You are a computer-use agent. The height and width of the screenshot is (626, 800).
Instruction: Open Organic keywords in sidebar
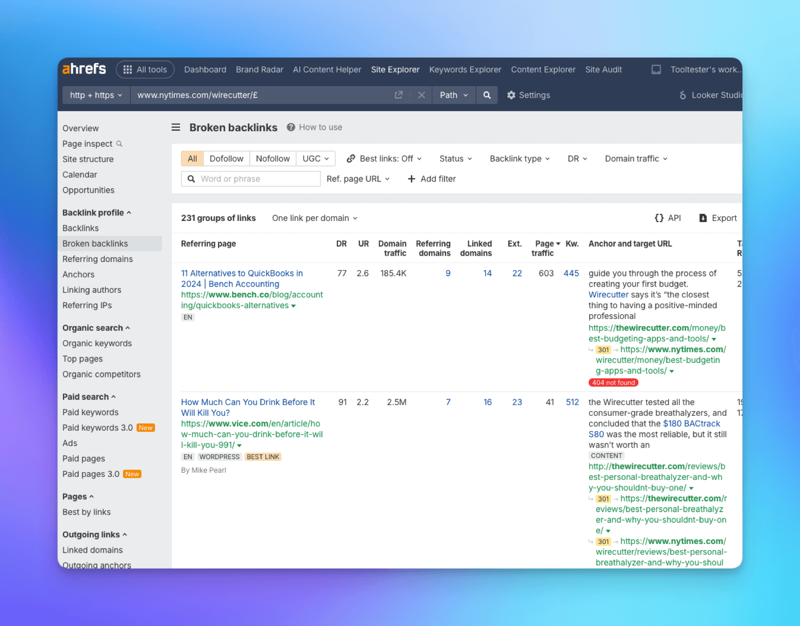[97, 343]
